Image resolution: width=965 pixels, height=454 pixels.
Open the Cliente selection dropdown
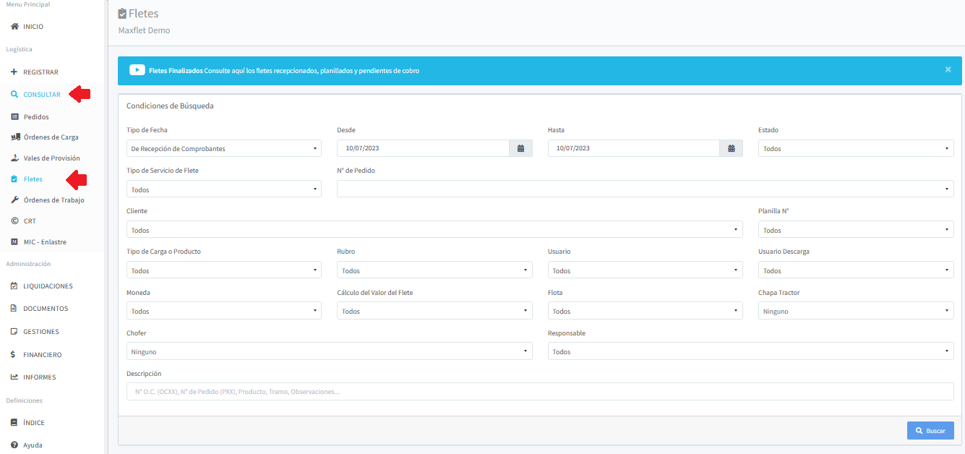coord(434,230)
